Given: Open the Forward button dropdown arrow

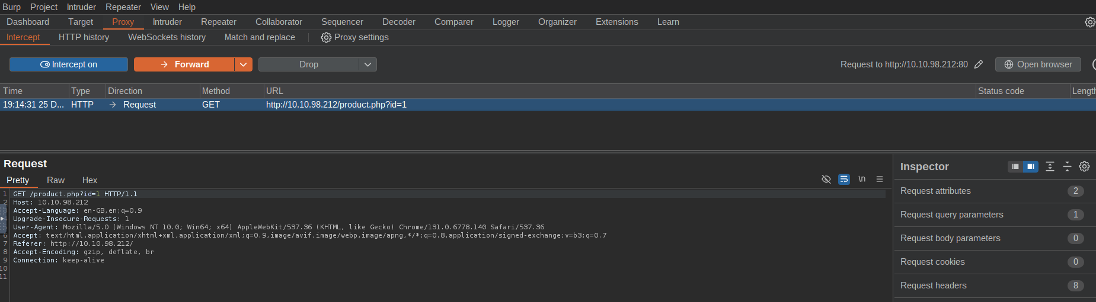Looking at the screenshot, I should pyautogui.click(x=244, y=64).
